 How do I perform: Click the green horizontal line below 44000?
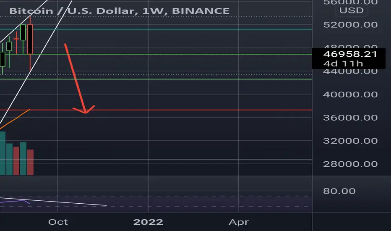click(156, 79)
